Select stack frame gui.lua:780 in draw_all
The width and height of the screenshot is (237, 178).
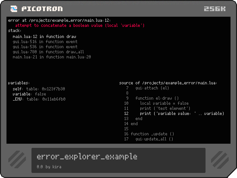[48, 52]
